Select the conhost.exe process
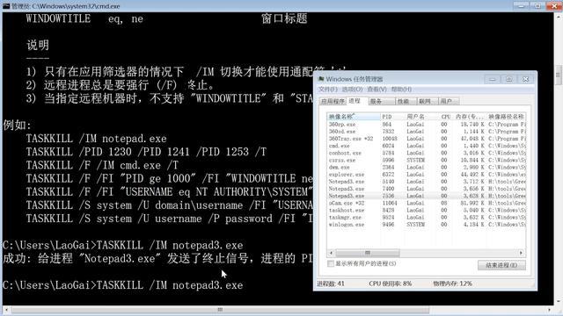 [427, 153]
